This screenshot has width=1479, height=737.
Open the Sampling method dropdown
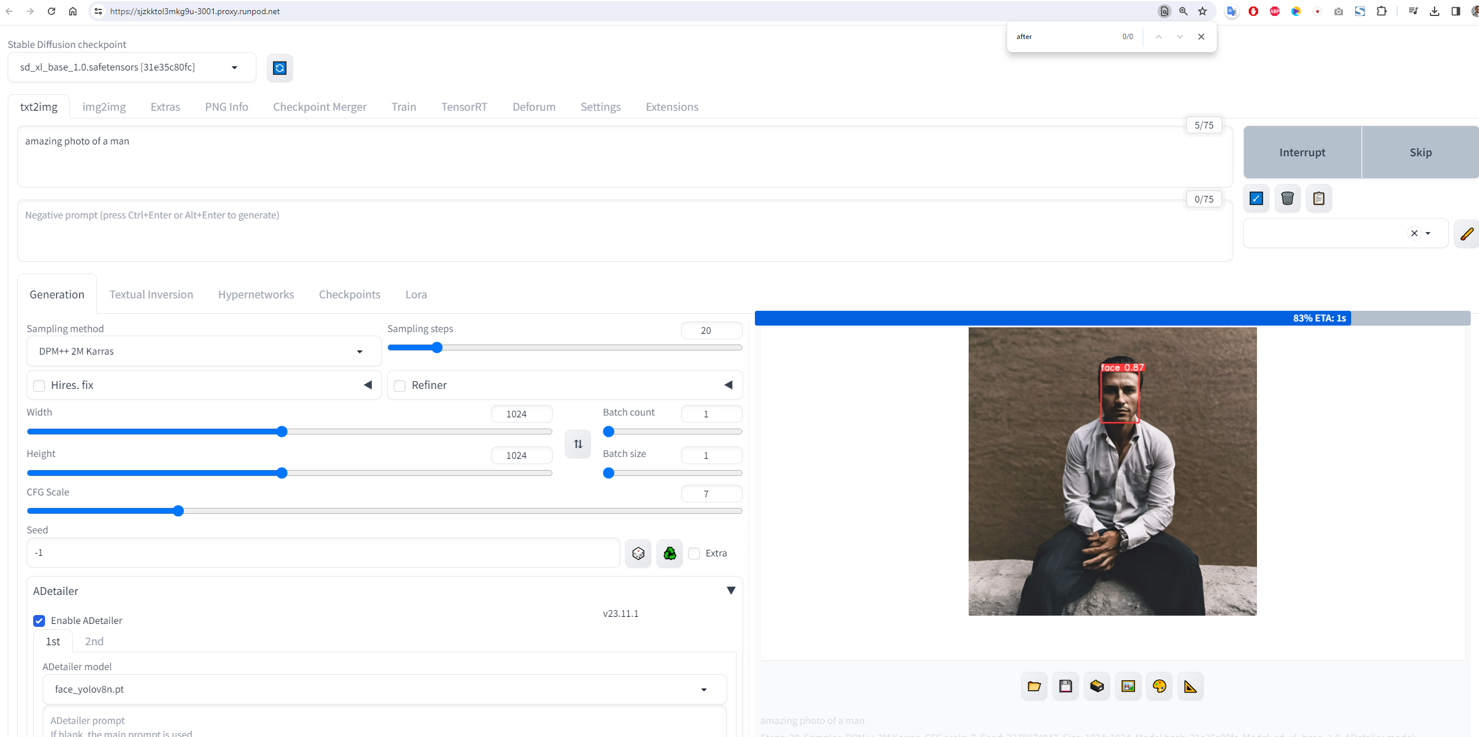tap(204, 352)
